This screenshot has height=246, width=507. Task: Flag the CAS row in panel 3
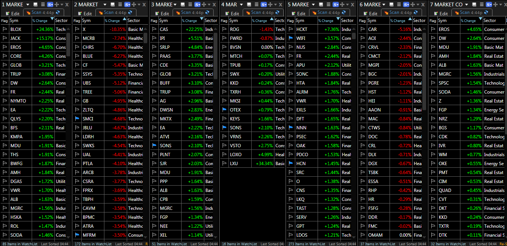pyautogui.click(x=154, y=29)
